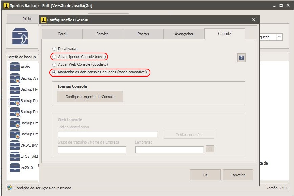
Task: Click the small button beside Lembretes field
Action: 210,149
